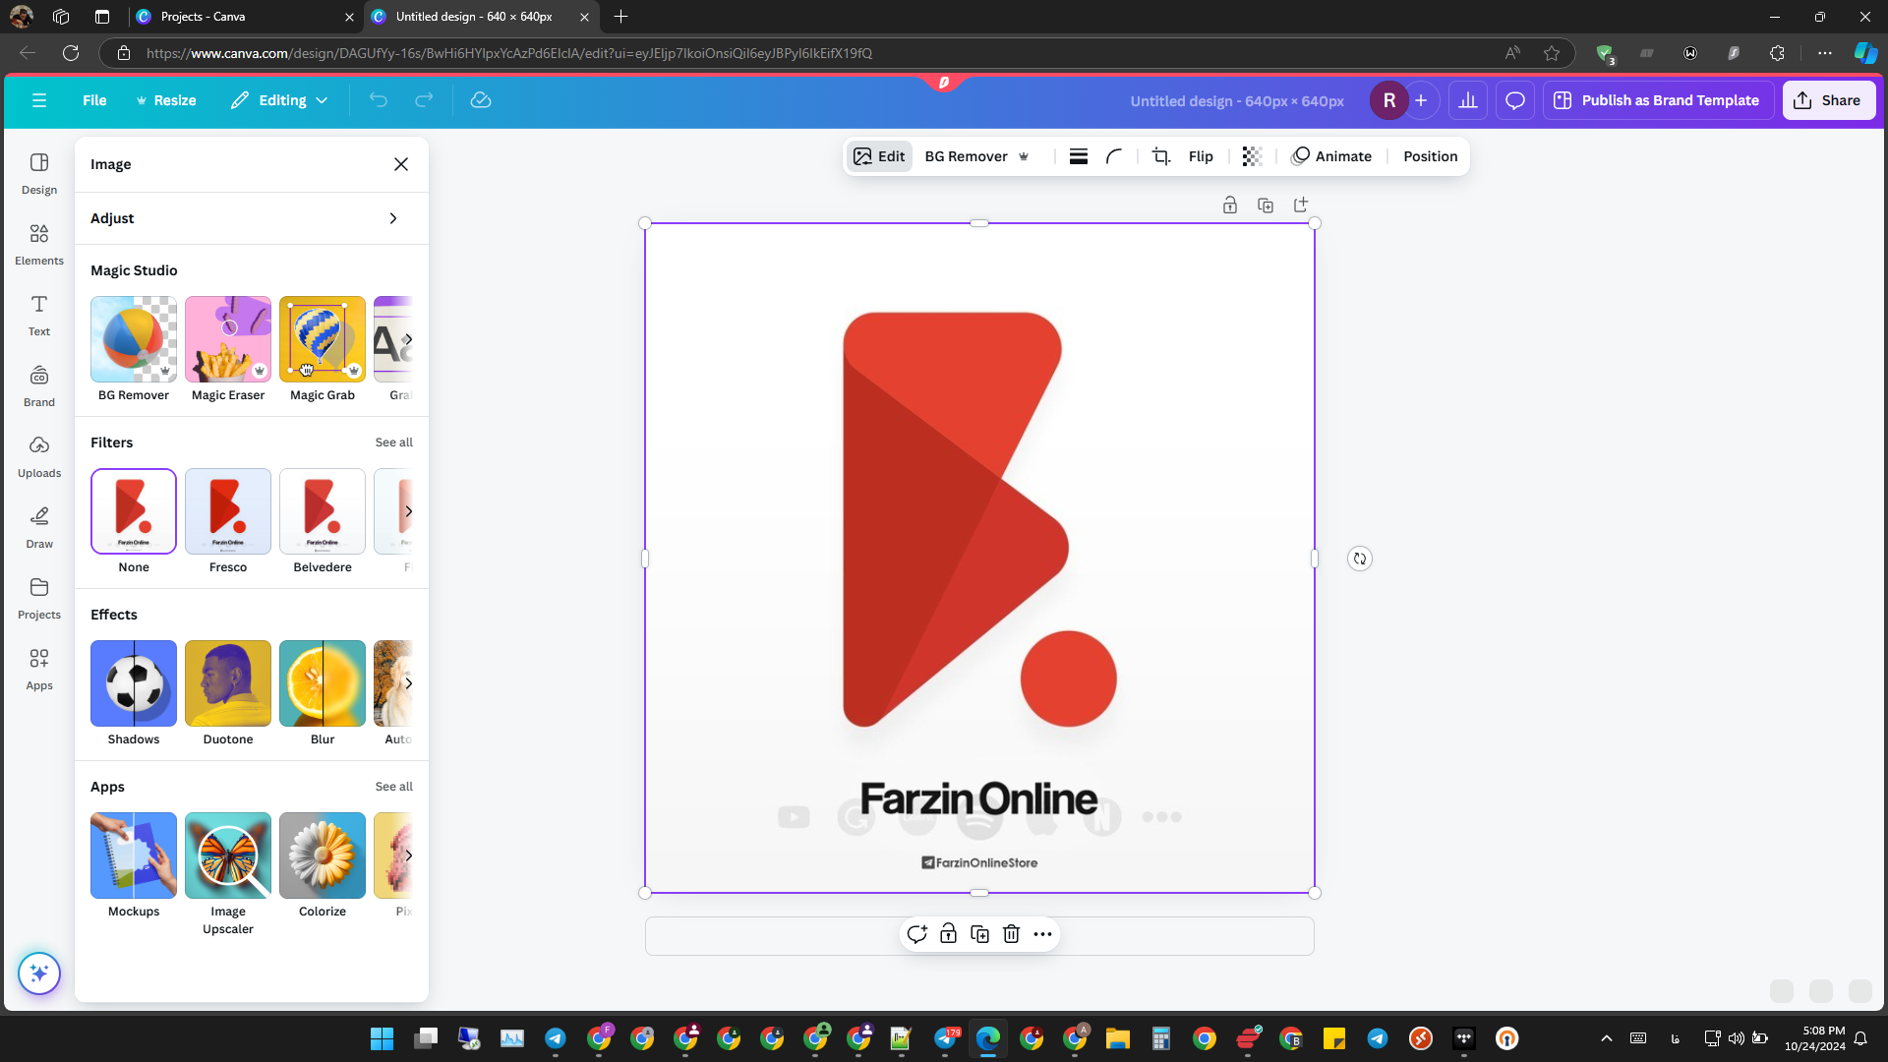Open the Image Upscaler app

(228, 855)
